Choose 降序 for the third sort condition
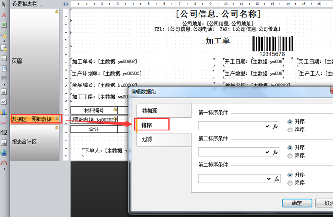The image size is (333, 217). (x=290, y=183)
